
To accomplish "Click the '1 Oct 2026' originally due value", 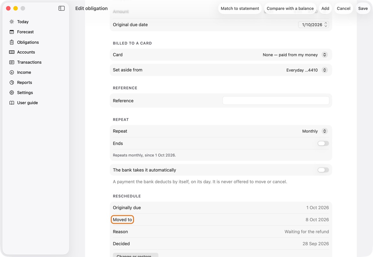I will 318,207.
